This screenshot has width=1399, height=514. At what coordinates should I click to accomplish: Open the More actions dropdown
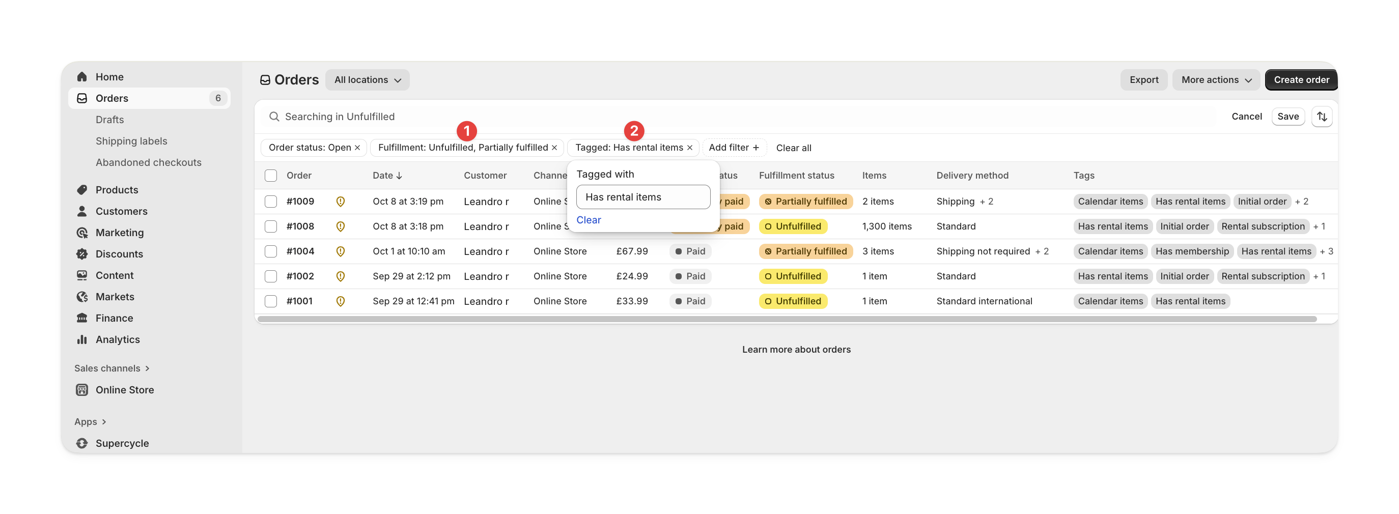tap(1216, 80)
